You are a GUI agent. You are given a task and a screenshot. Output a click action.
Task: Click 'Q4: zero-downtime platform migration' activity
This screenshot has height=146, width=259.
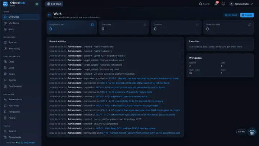pos(114,74)
